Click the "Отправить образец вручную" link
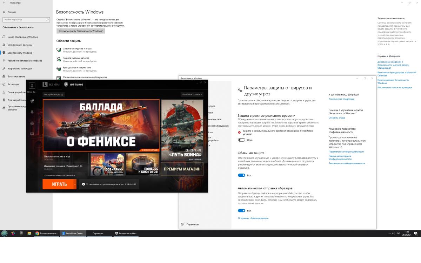Screen dimensions: 421x263 [x=253, y=218]
